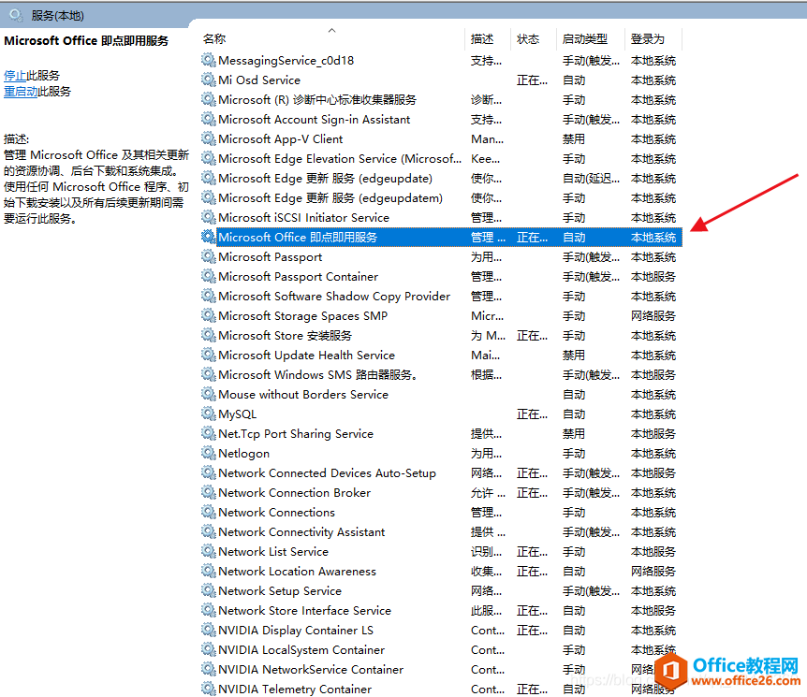Click the Mouse without Borders Service gear icon
This screenshot has width=807, height=697.
click(x=209, y=395)
